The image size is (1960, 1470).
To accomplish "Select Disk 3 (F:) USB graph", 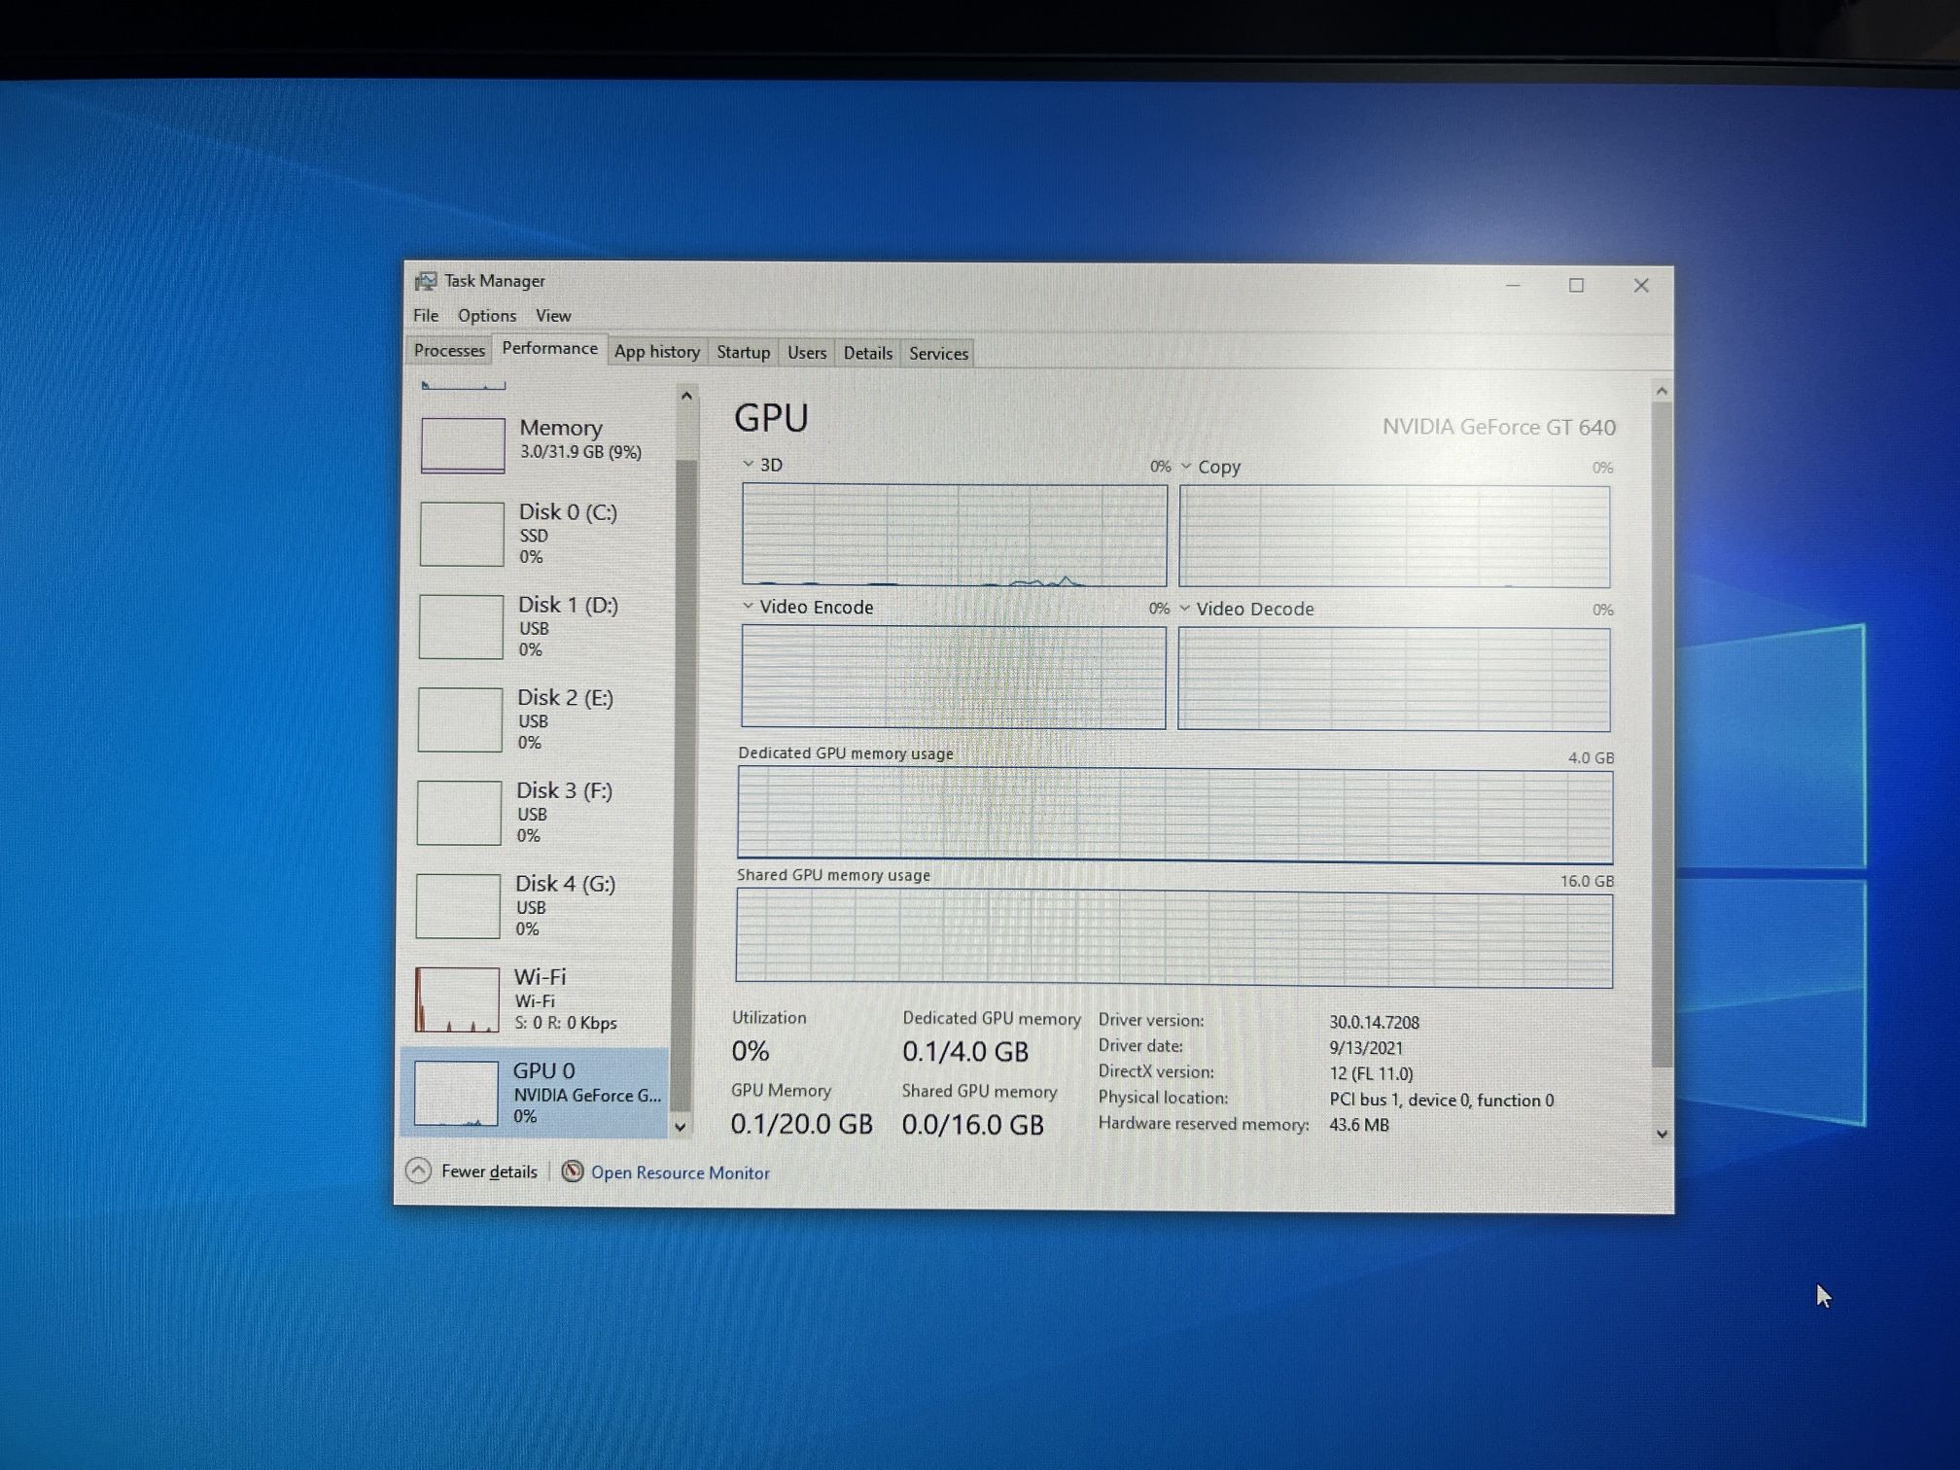I will [459, 812].
